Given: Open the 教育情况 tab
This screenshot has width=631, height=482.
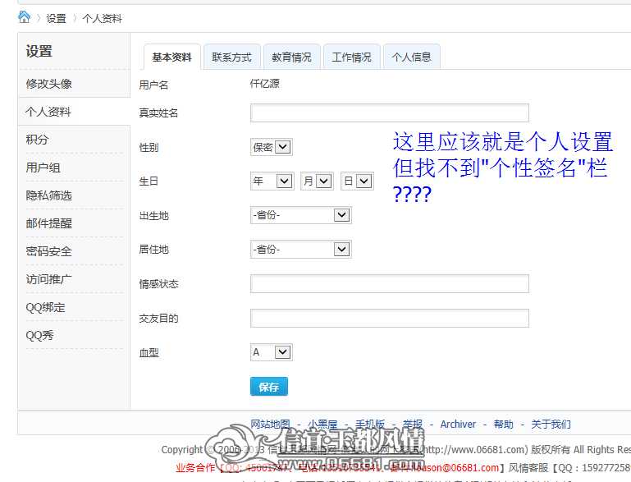Looking at the screenshot, I should tap(291, 57).
